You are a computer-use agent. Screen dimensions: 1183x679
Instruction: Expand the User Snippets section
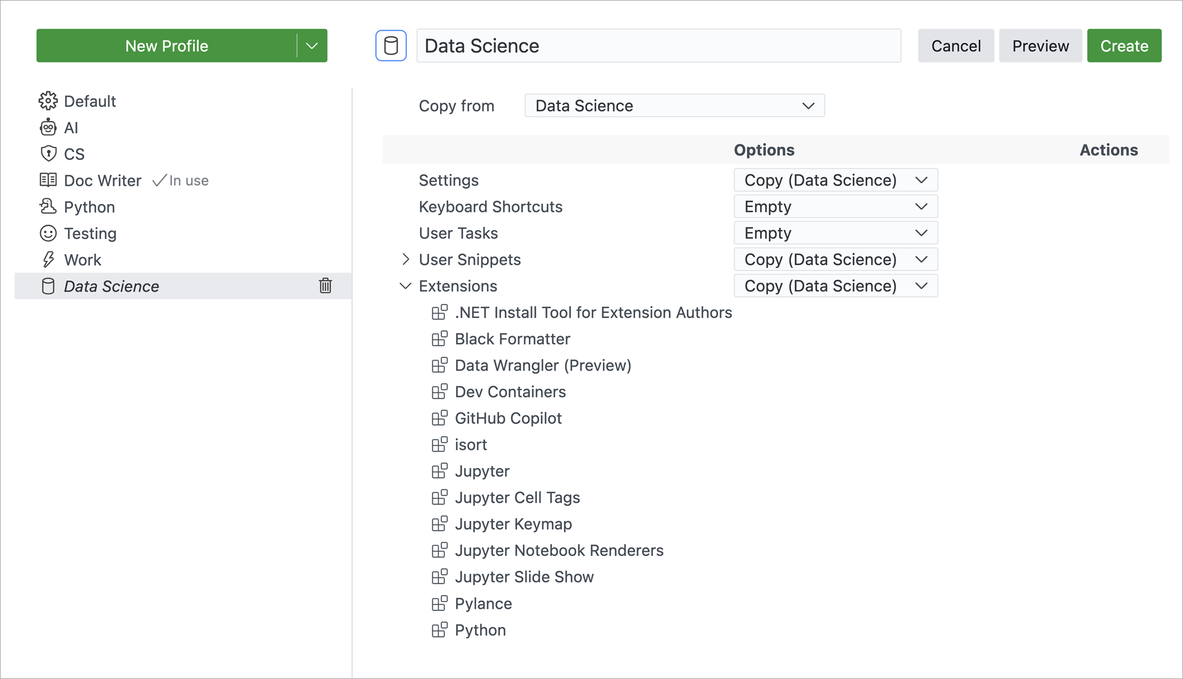coord(405,259)
